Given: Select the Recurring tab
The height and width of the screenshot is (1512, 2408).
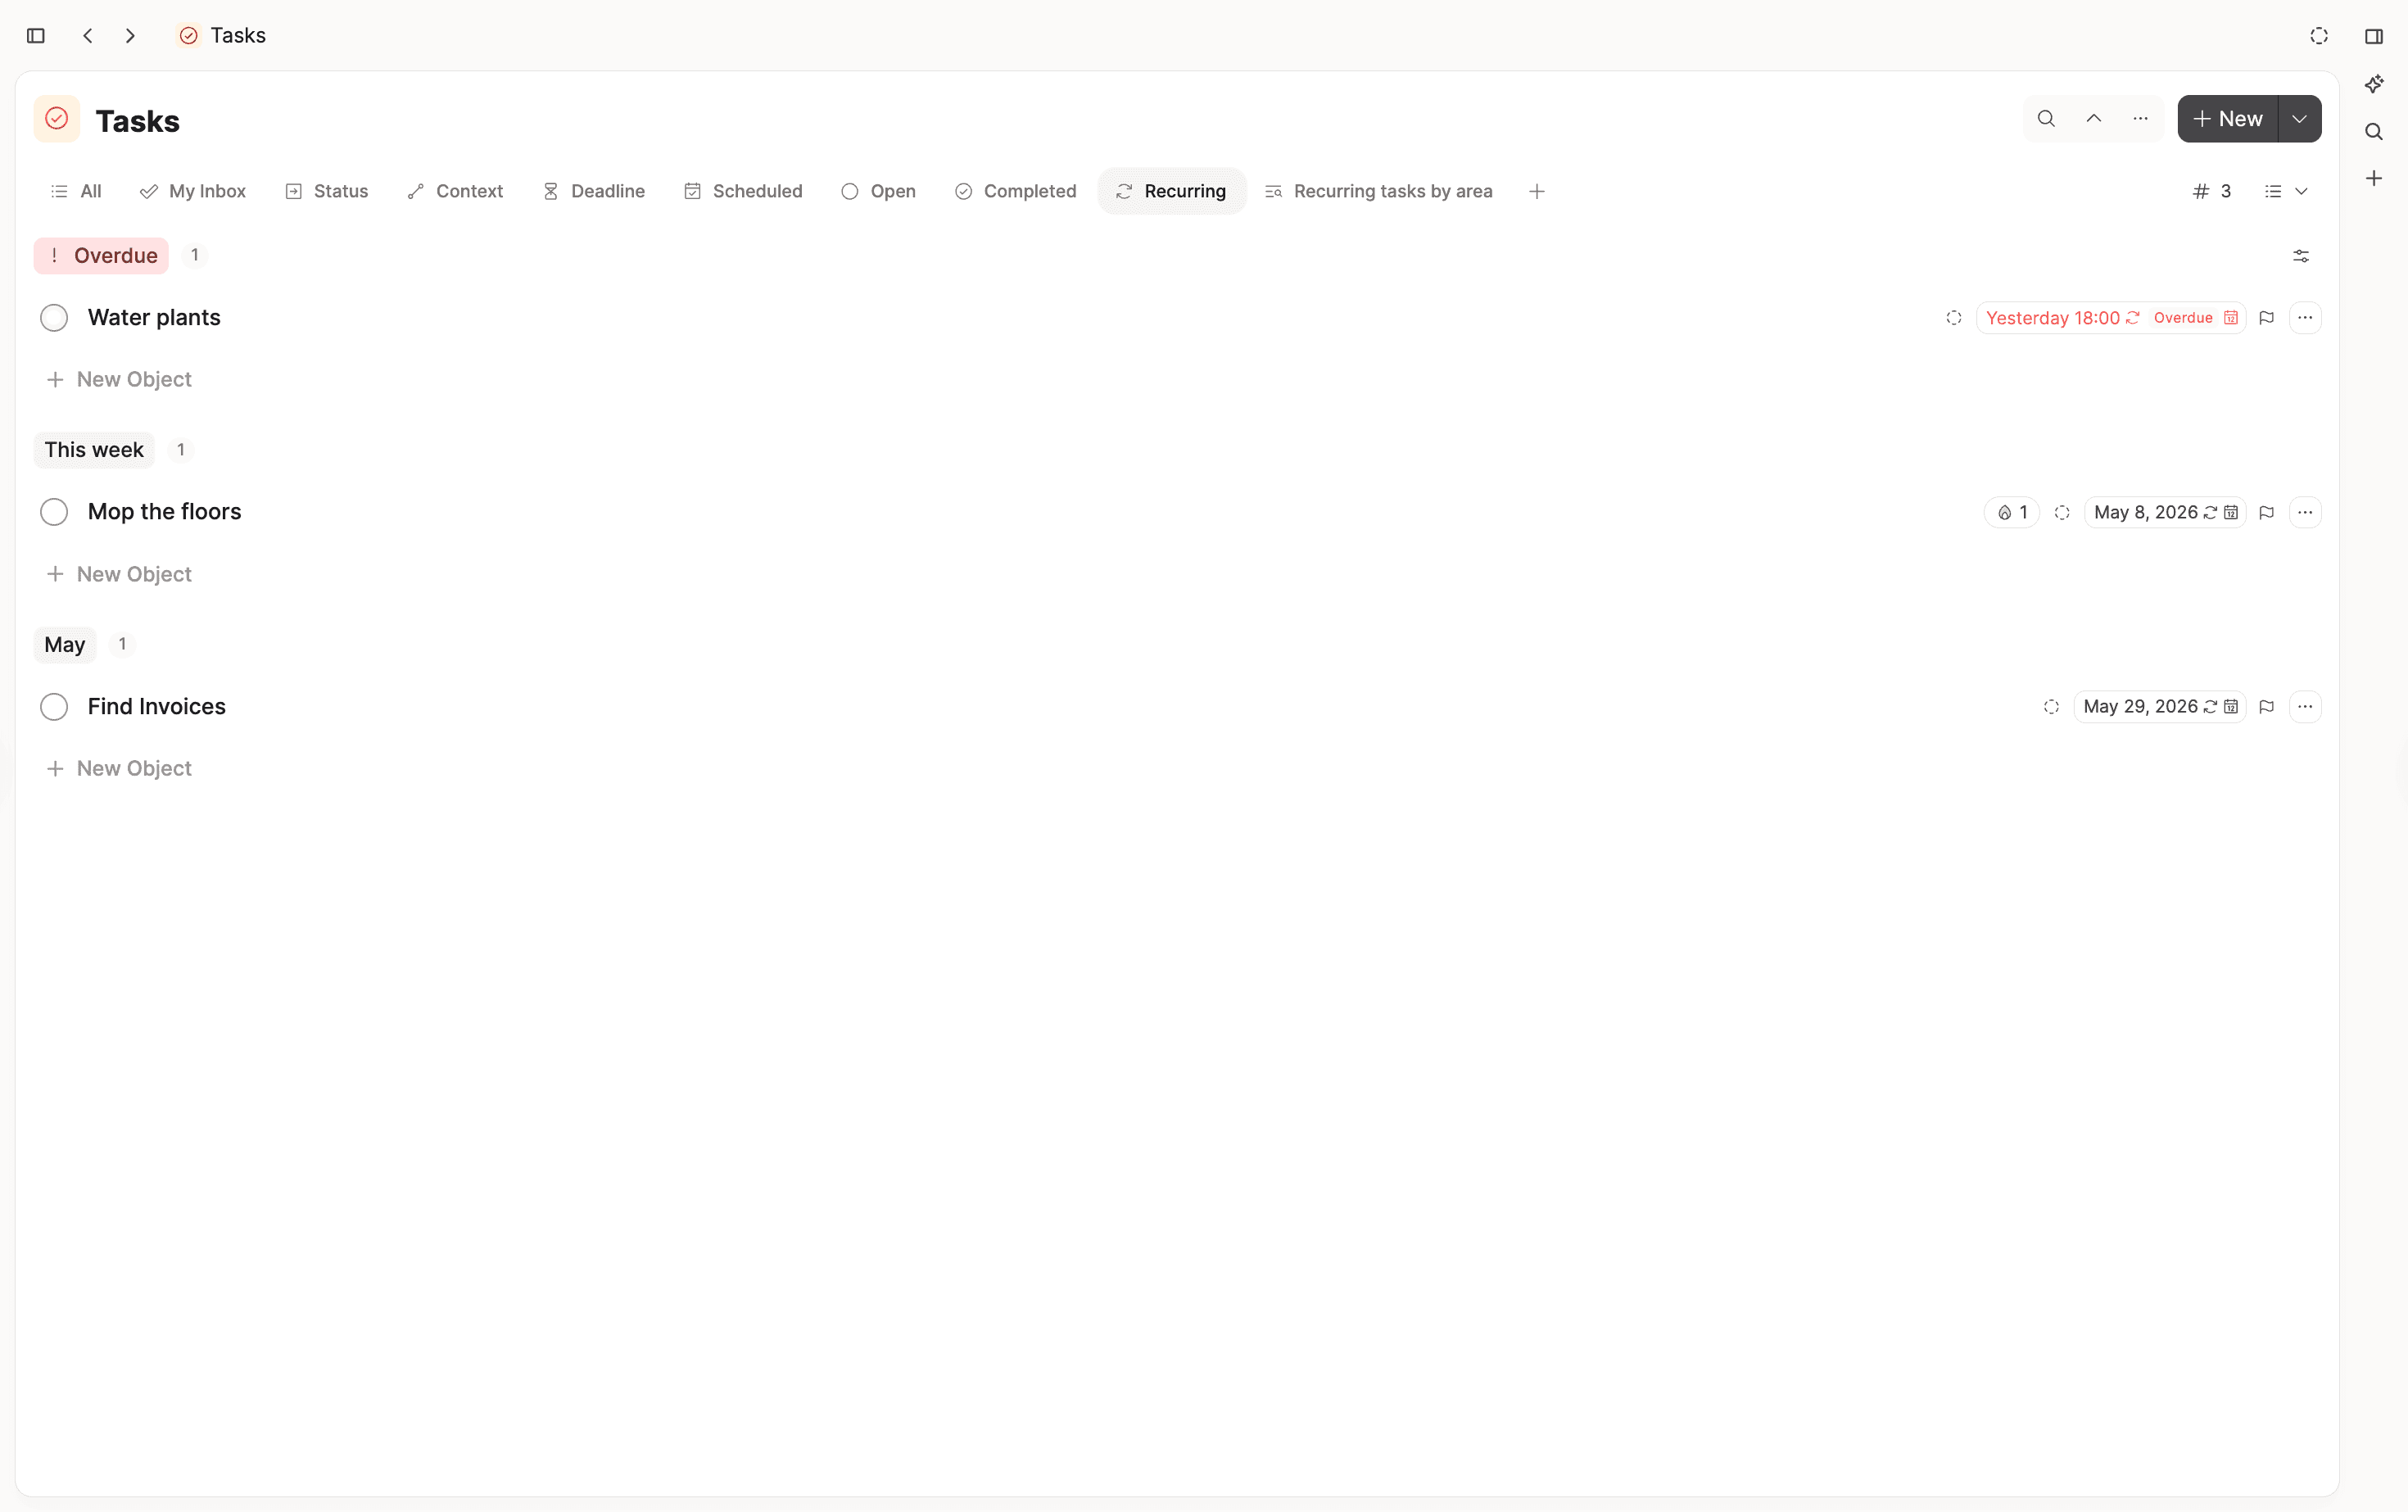Looking at the screenshot, I should coord(1171,191).
